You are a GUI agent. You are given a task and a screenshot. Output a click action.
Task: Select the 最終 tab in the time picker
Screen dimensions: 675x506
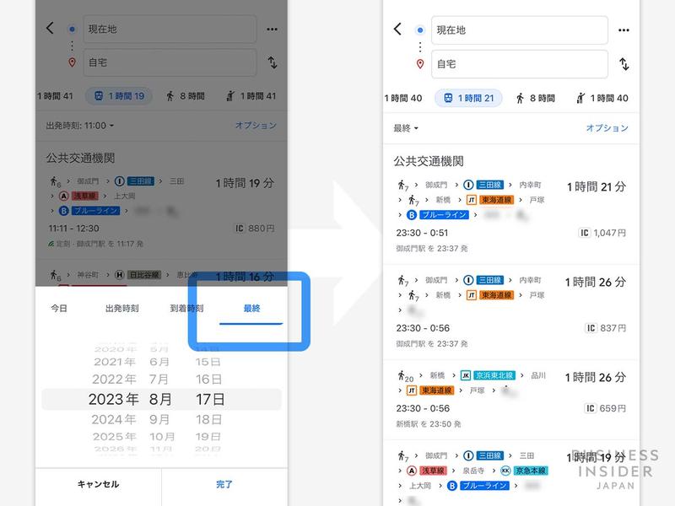tap(251, 308)
